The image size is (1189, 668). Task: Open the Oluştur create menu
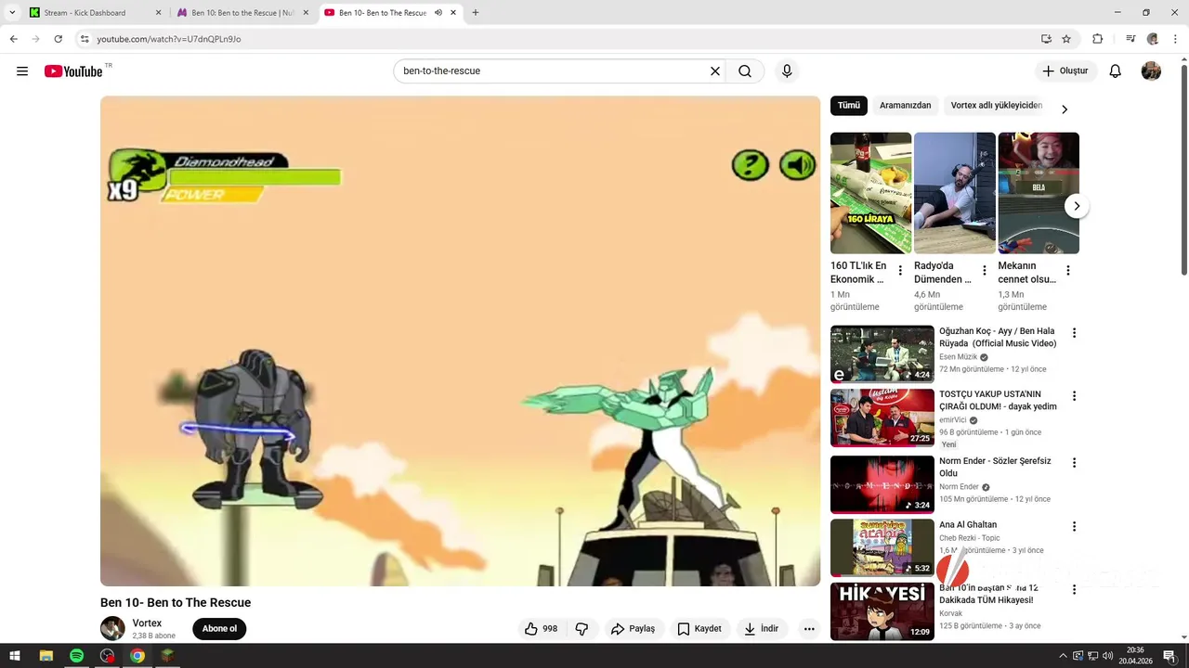point(1065,71)
